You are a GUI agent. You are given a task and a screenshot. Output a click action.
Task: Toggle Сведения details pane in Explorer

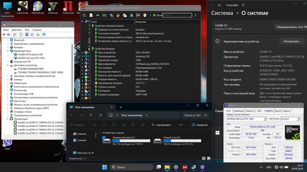click(200, 125)
